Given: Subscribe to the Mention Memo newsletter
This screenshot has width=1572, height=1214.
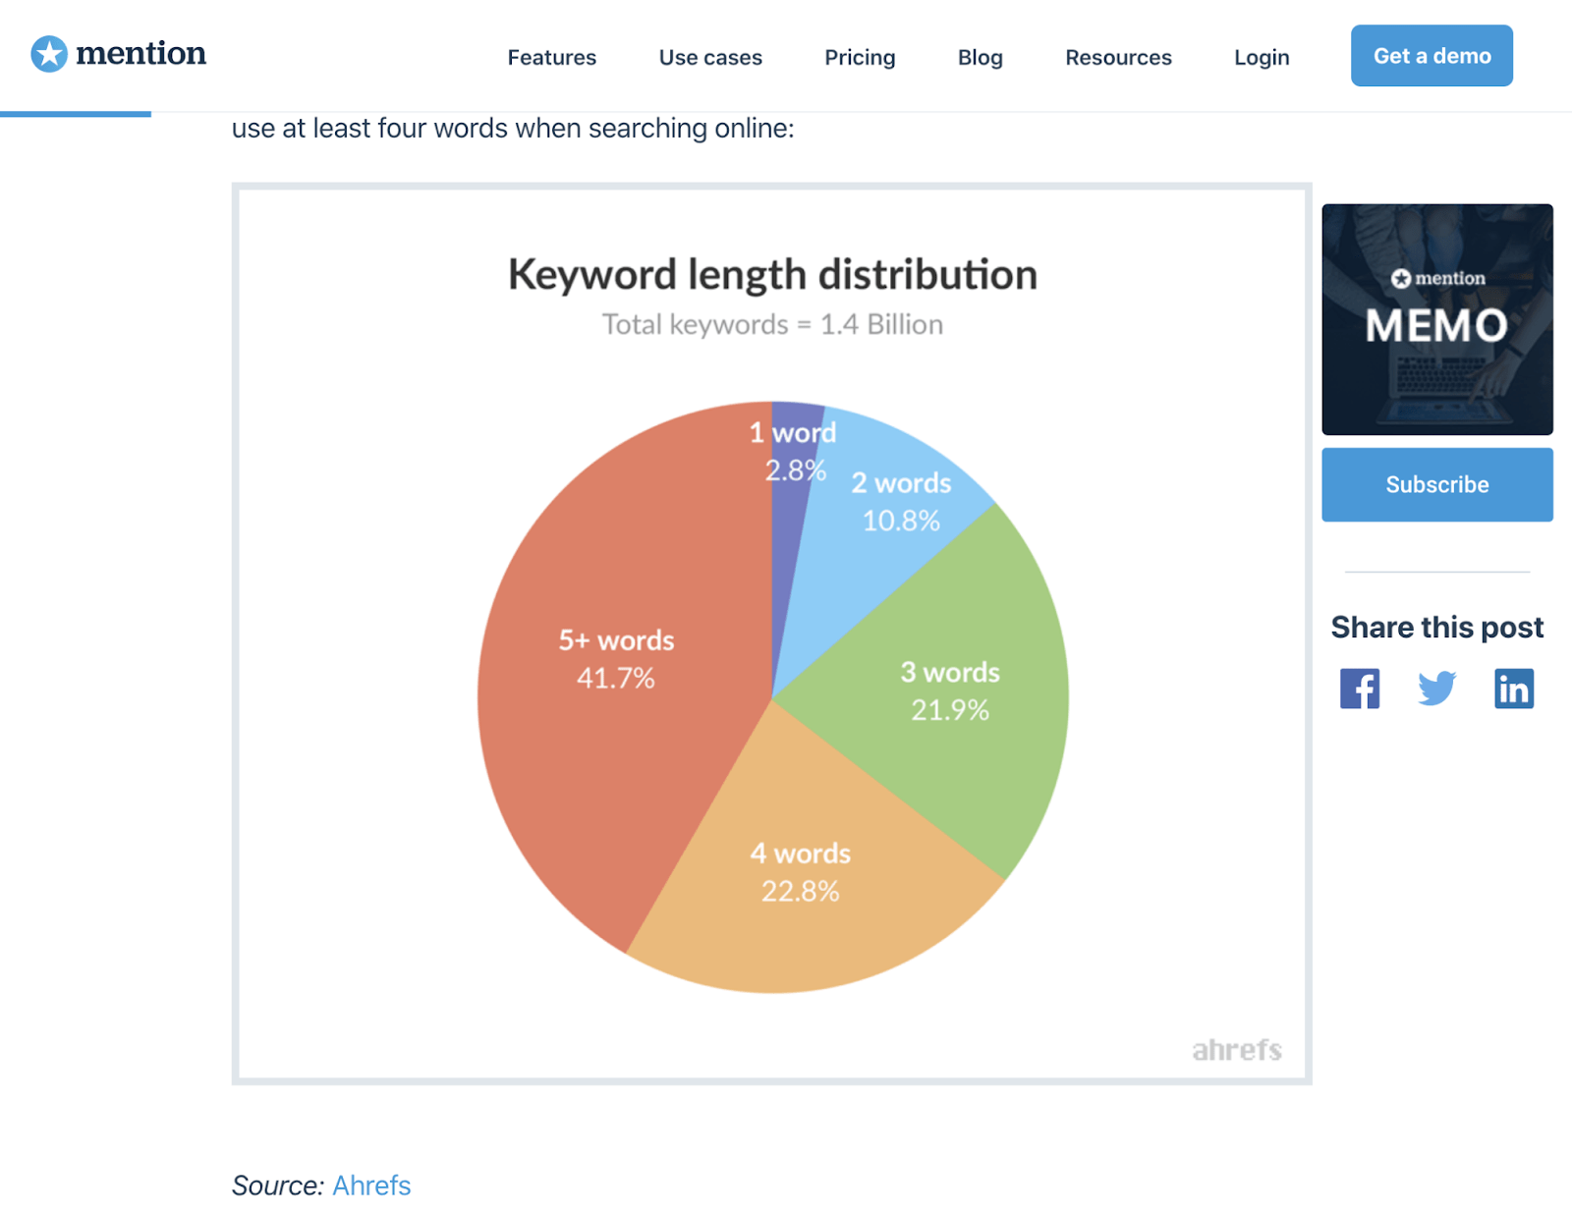Looking at the screenshot, I should click(1436, 483).
